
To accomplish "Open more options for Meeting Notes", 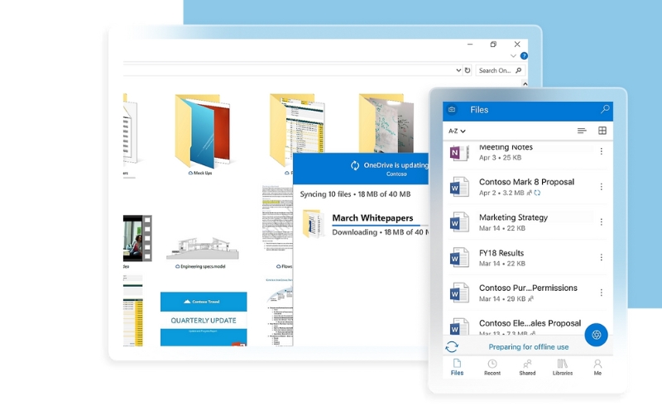I will [602, 151].
